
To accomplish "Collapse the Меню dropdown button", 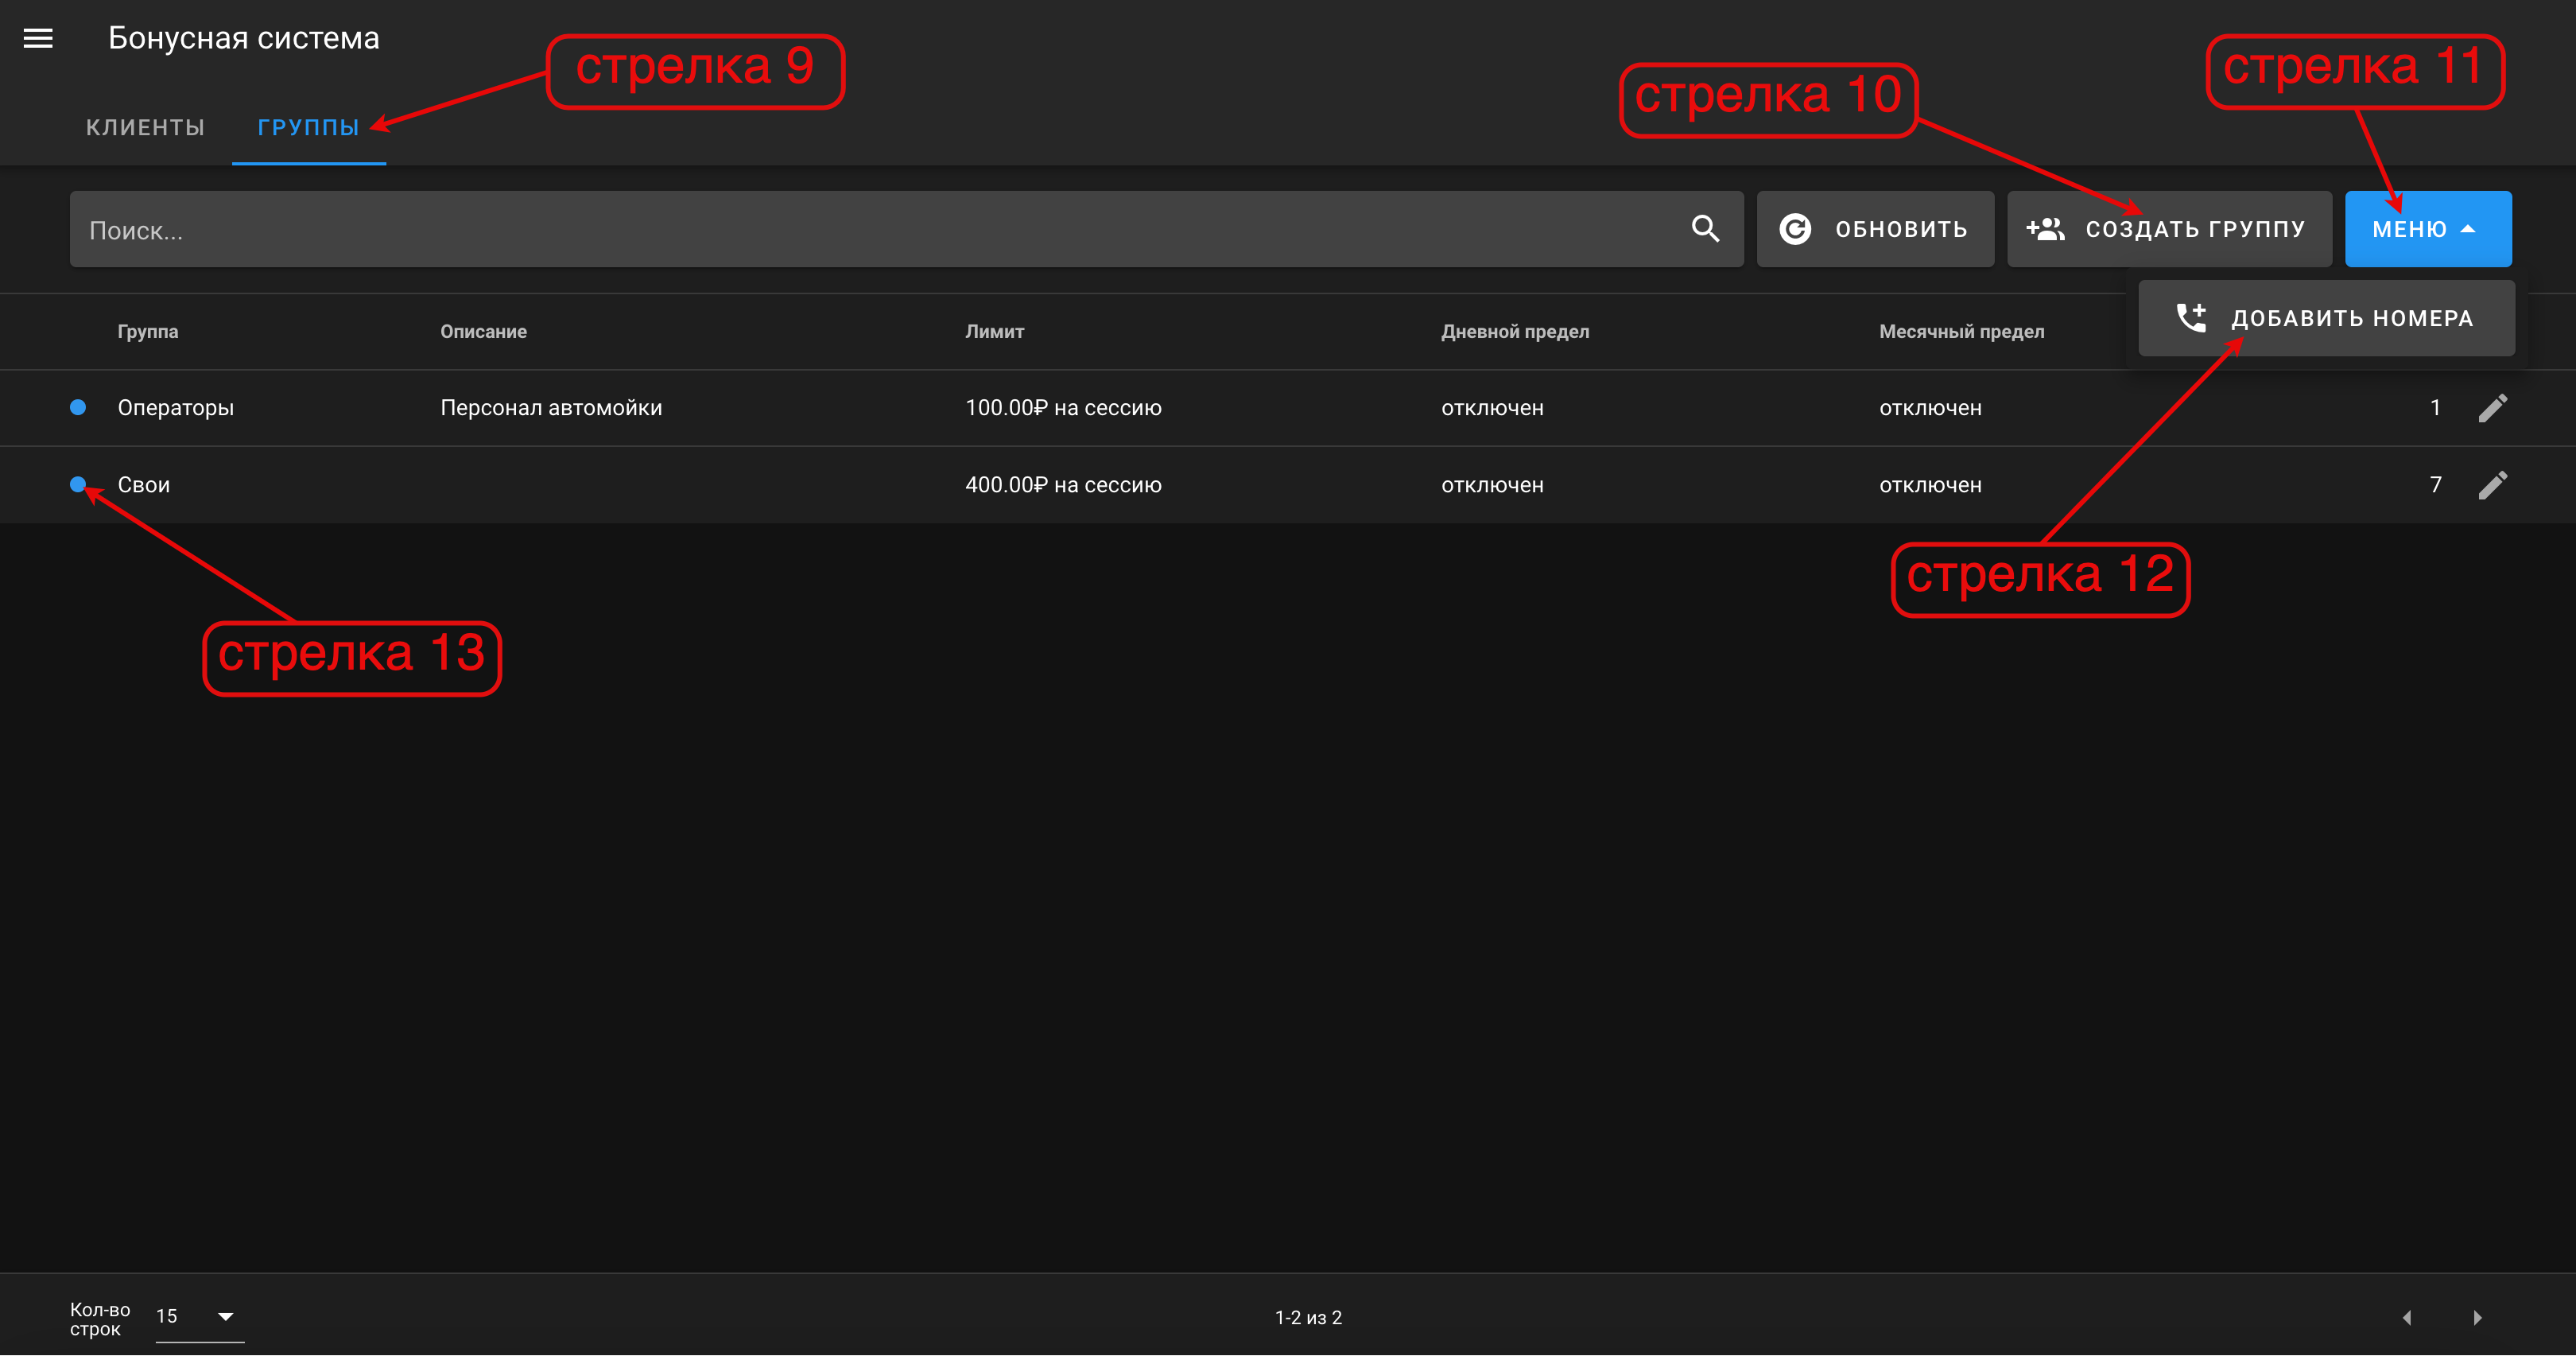I will coord(2428,229).
